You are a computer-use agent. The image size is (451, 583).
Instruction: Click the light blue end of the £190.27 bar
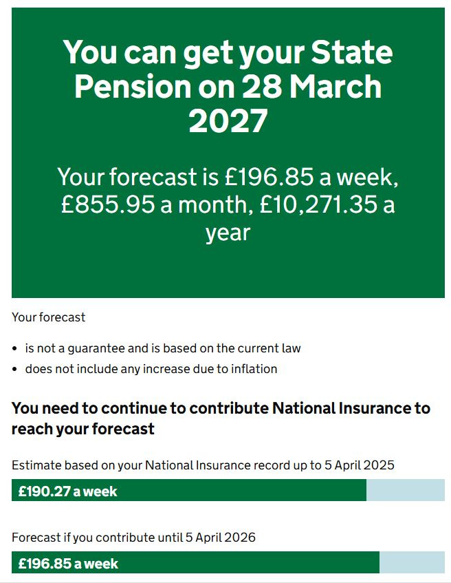(406, 491)
